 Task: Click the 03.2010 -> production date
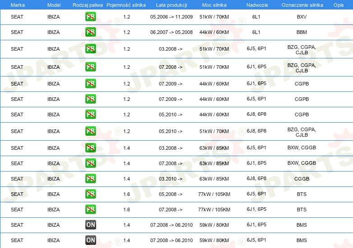(171, 179)
